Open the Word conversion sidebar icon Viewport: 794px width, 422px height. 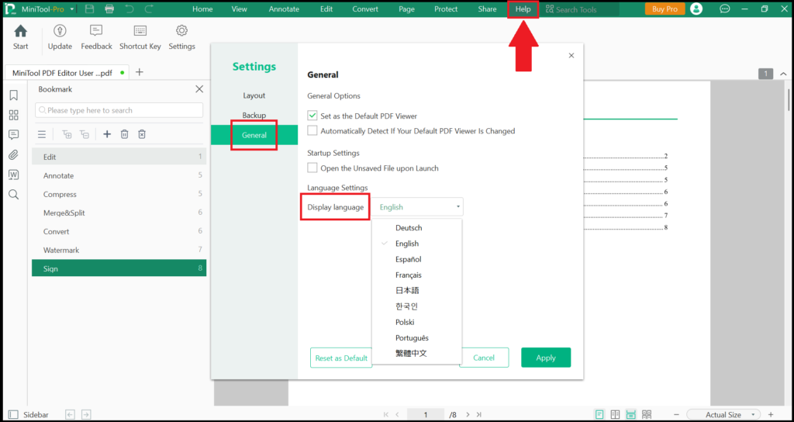coord(14,175)
